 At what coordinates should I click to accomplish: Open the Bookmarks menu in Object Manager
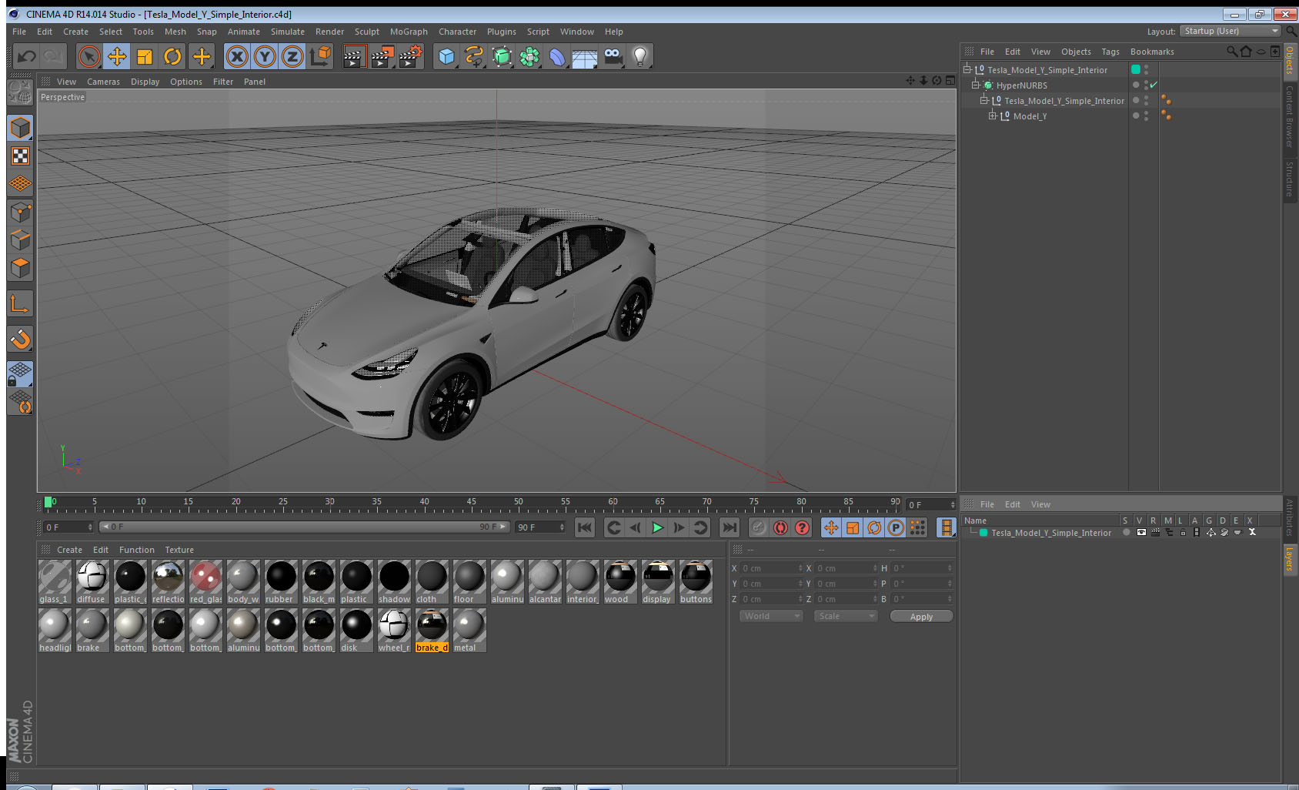(x=1152, y=52)
